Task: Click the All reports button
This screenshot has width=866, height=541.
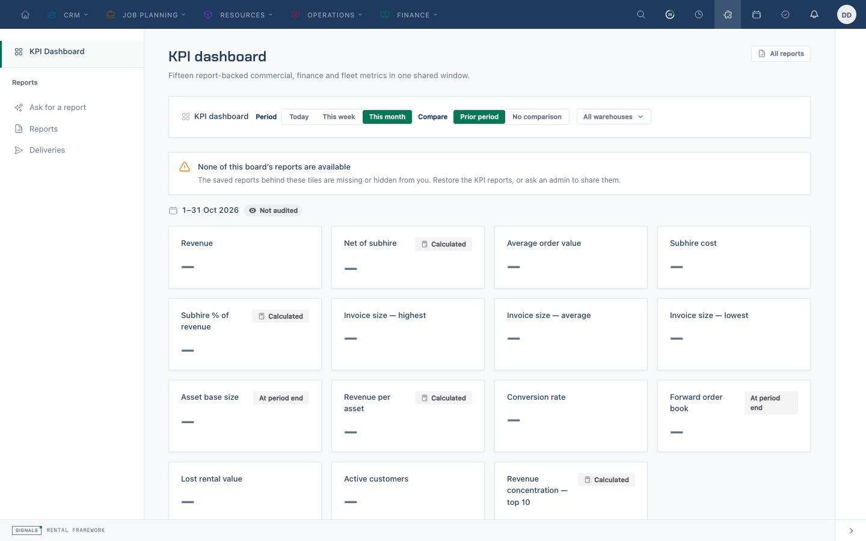Action: (781, 53)
